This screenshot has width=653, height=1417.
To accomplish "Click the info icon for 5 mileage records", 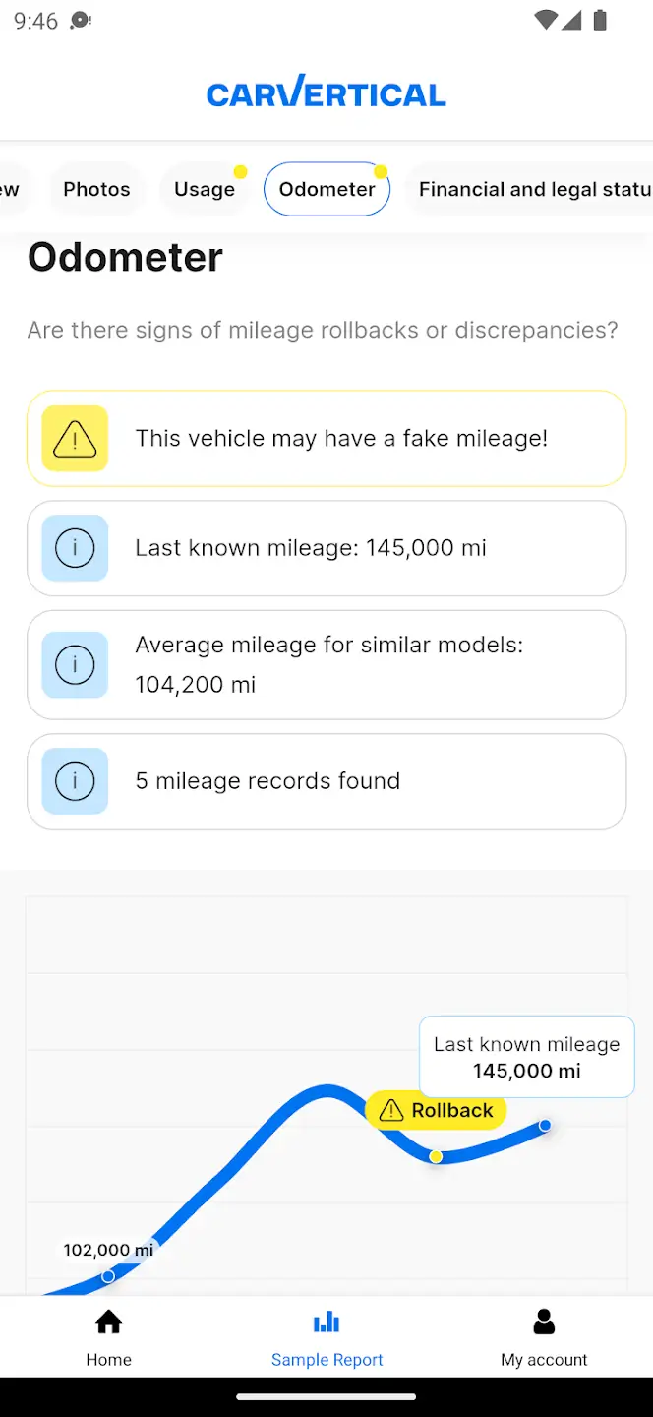I will (74, 780).
